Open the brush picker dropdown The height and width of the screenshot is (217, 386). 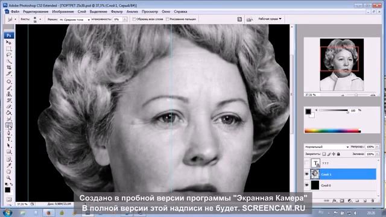(x=40, y=19)
